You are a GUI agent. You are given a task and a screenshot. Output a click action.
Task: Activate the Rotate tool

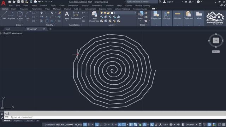47,13
